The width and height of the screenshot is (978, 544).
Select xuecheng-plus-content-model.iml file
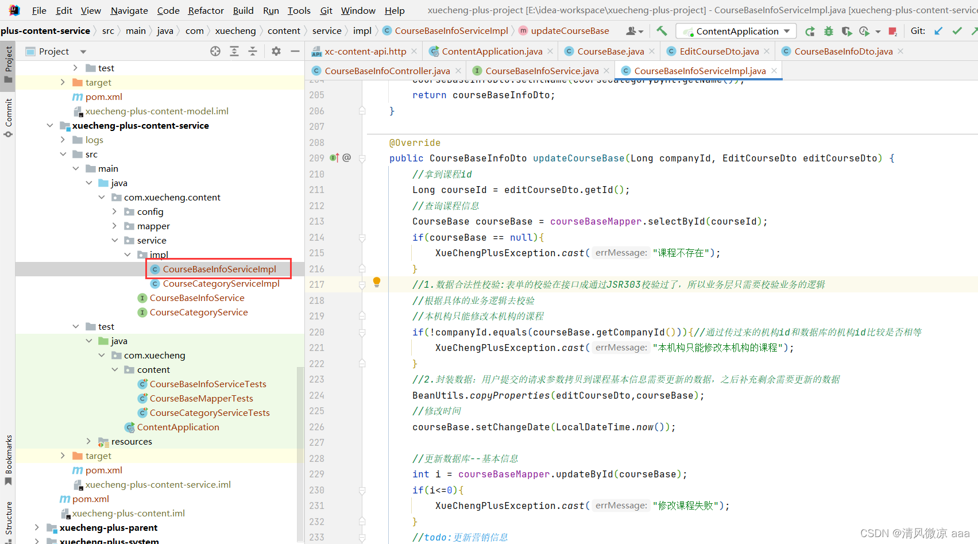click(156, 111)
